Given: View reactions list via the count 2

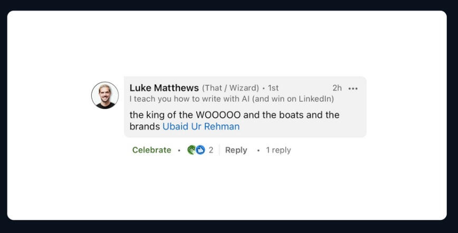Looking at the screenshot, I should coord(211,150).
